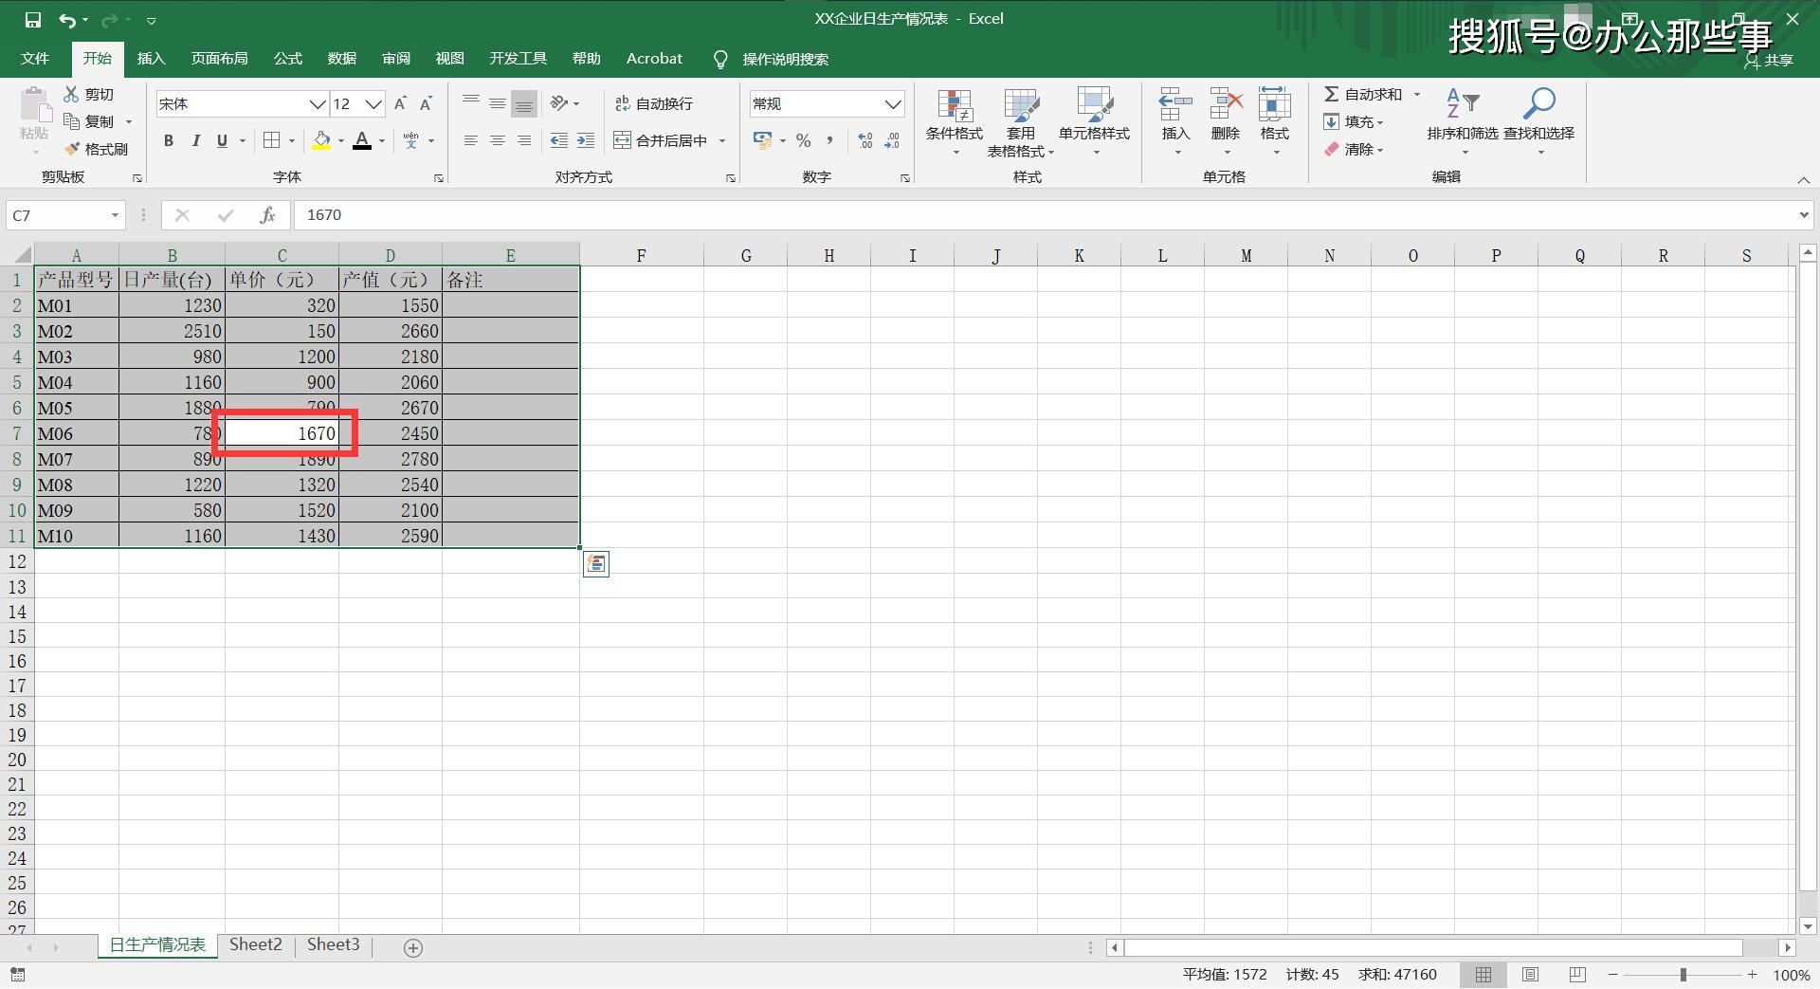Decrease font size with small A icon
Viewport: 1820px width, 989px height.
427,103
